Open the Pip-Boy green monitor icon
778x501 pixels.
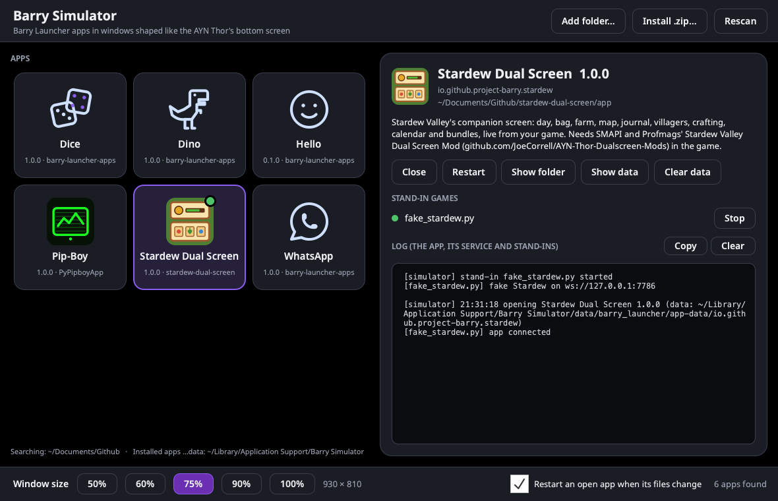[x=71, y=221]
